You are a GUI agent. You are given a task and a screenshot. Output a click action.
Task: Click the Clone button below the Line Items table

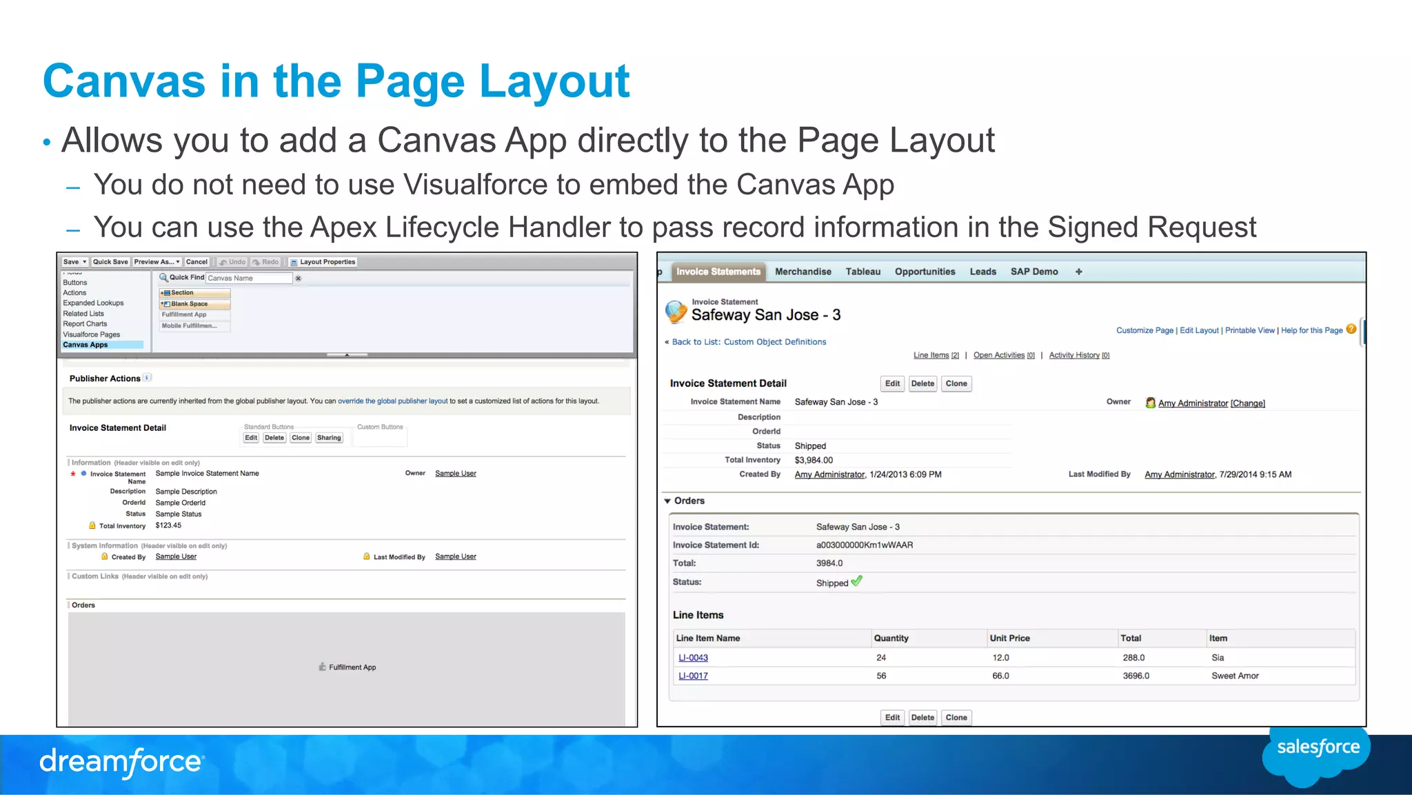click(956, 718)
